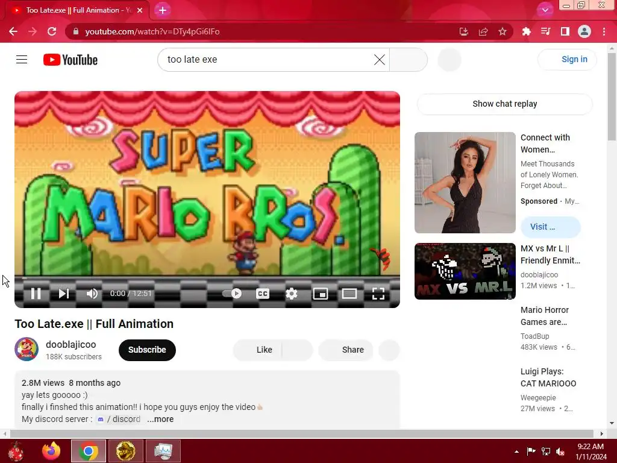Clear the search box text
The image size is (617, 463).
380,60
